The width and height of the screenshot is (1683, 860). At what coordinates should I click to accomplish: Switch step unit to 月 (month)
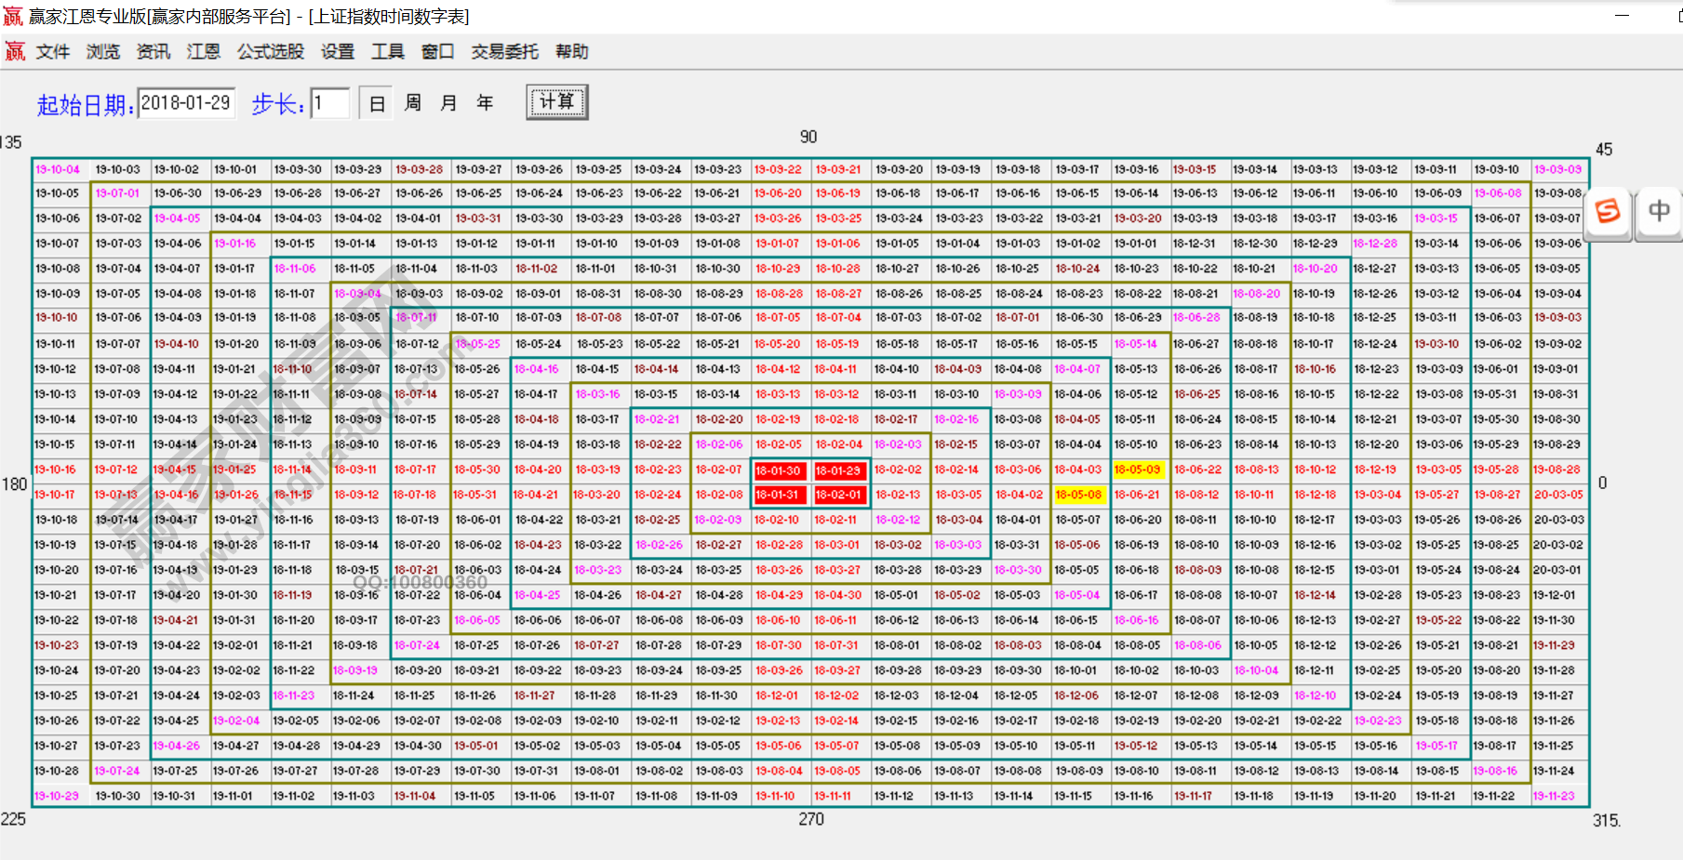[x=448, y=103]
